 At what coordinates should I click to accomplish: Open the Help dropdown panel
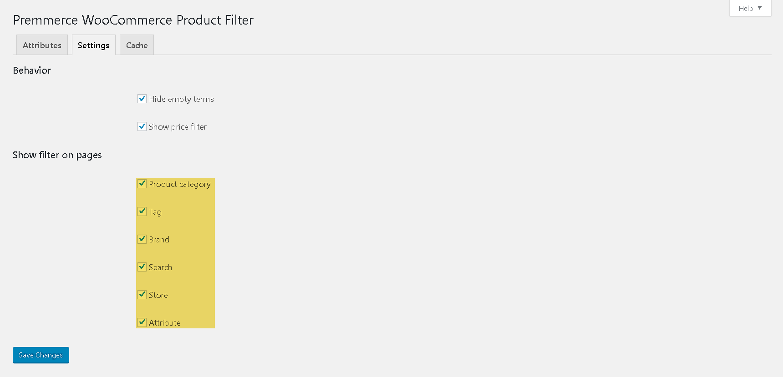click(750, 8)
